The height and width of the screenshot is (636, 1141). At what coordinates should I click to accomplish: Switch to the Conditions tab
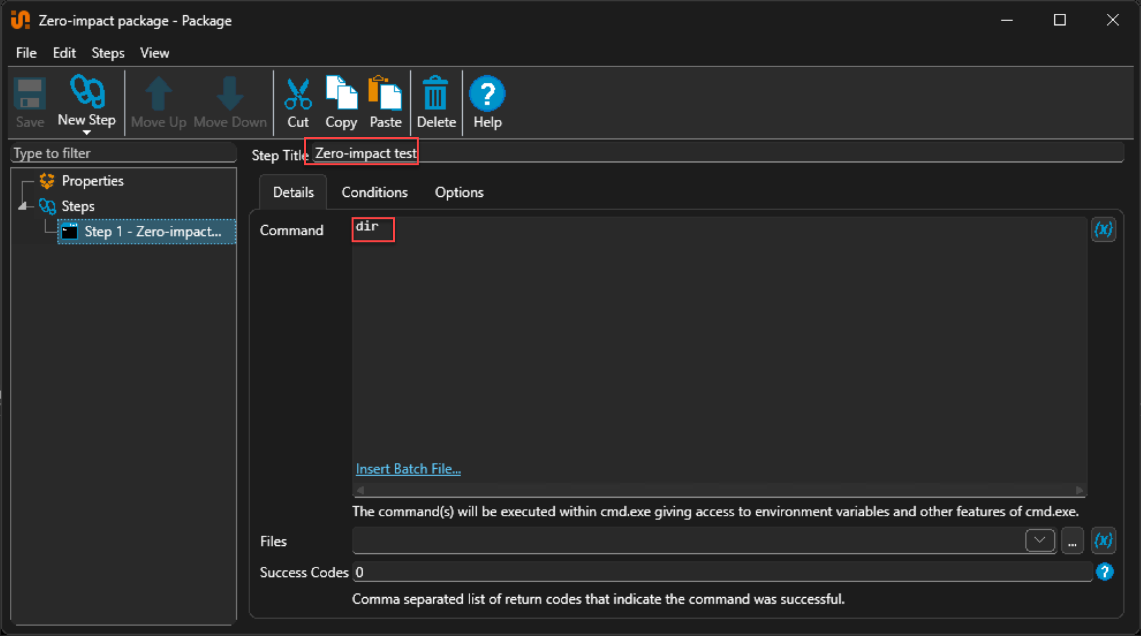(375, 192)
